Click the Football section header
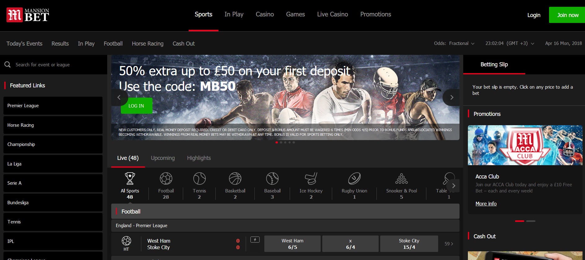This screenshot has height=260, width=585. coord(285,212)
